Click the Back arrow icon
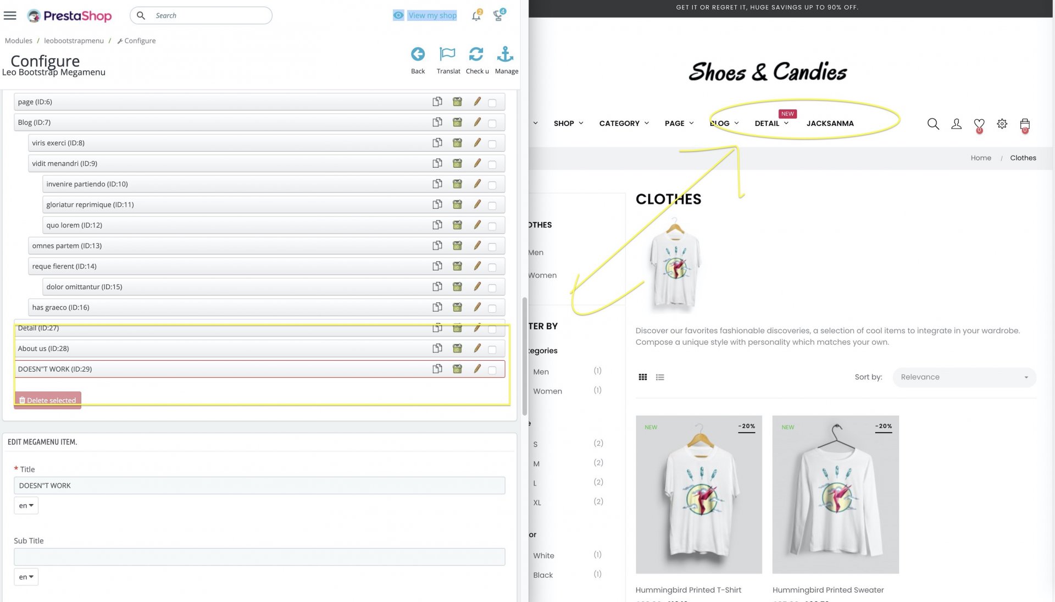 [x=418, y=54]
